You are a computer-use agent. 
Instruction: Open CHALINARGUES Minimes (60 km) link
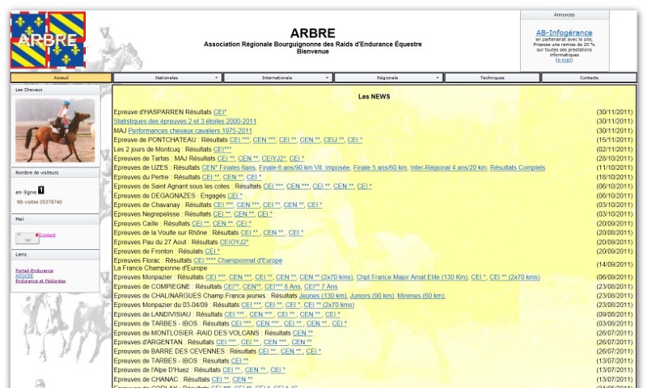coord(421,296)
